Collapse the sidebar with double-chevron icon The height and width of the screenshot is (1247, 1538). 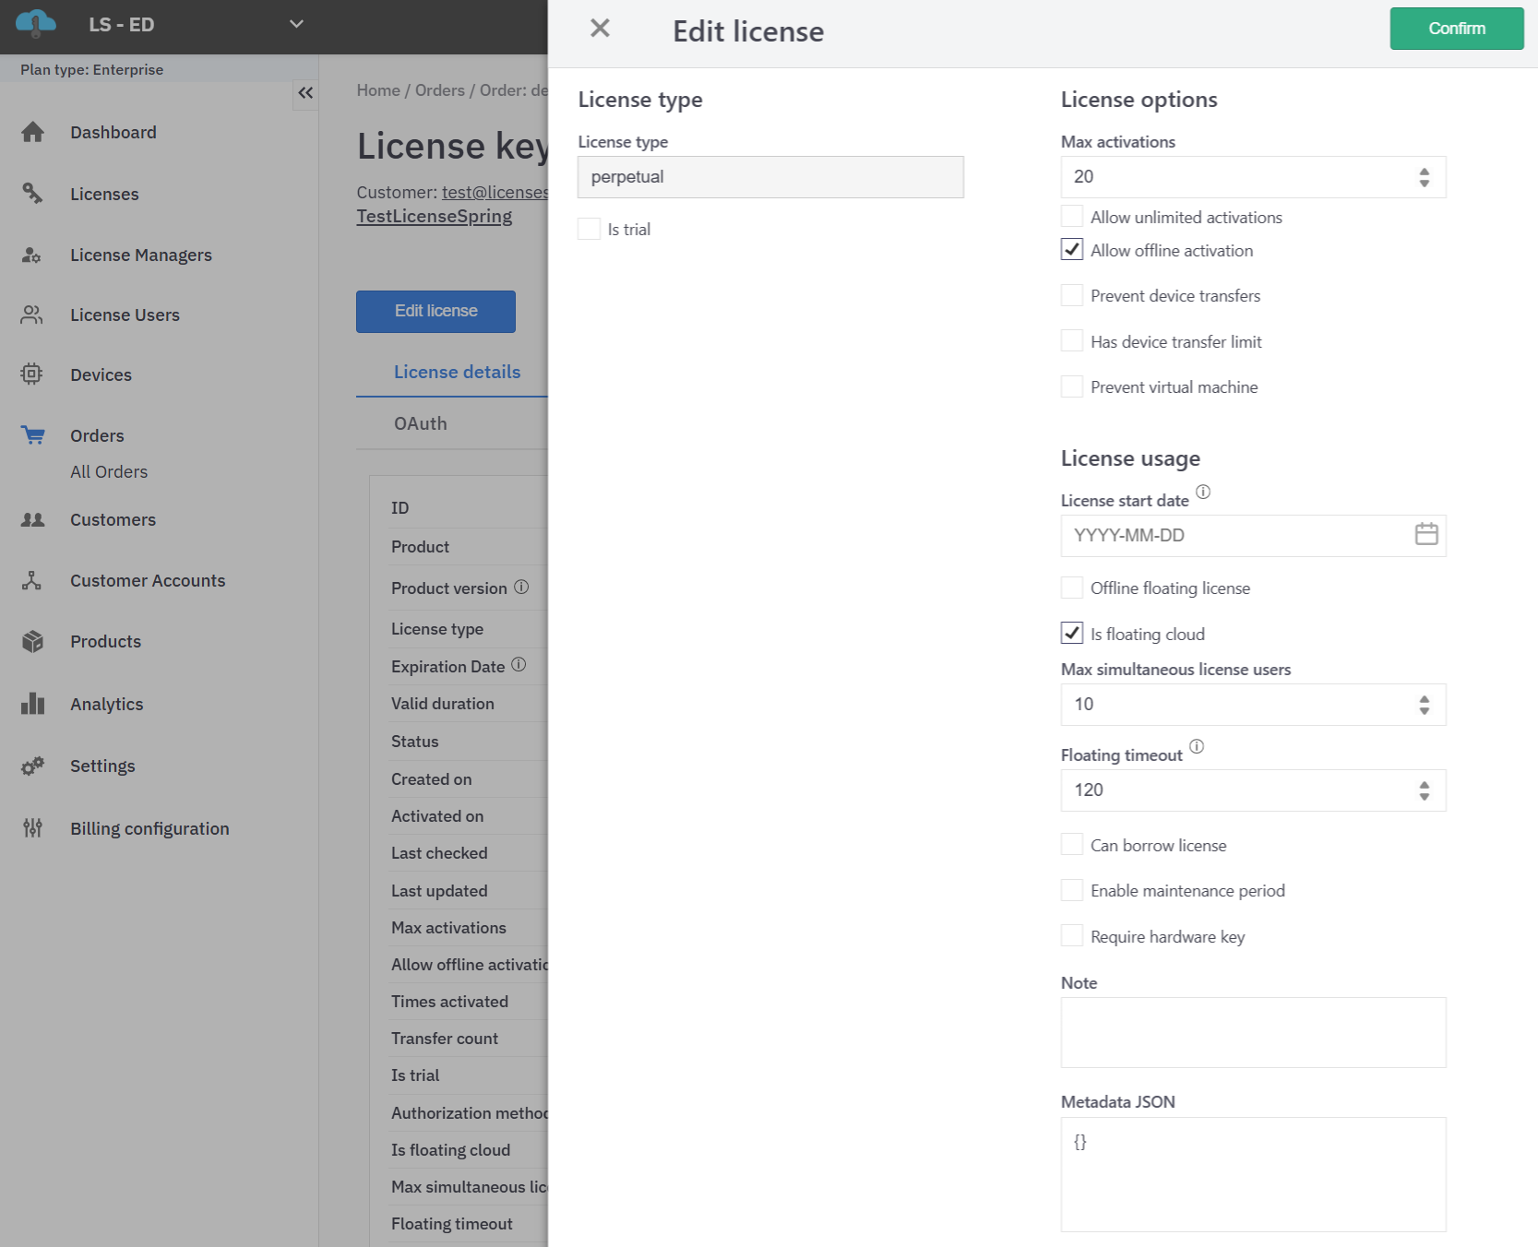pos(305,93)
